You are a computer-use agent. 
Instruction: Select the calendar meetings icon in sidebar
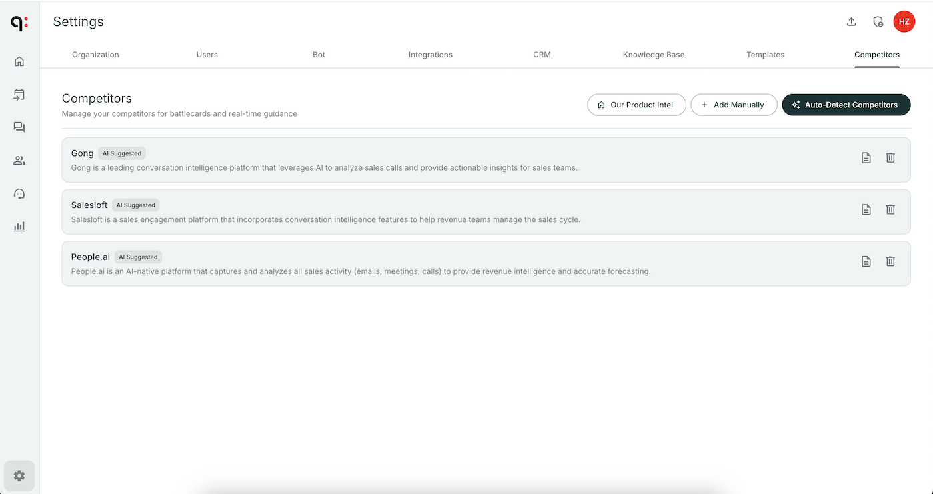(19, 94)
